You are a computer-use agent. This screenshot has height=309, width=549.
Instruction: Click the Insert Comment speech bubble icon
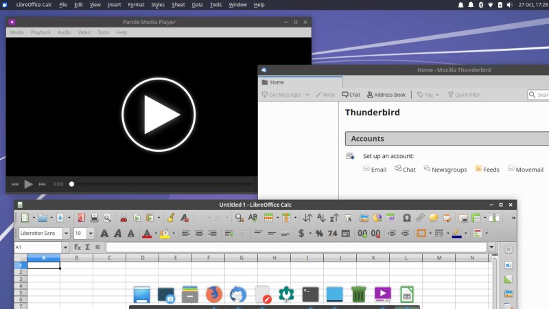click(434, 218)
